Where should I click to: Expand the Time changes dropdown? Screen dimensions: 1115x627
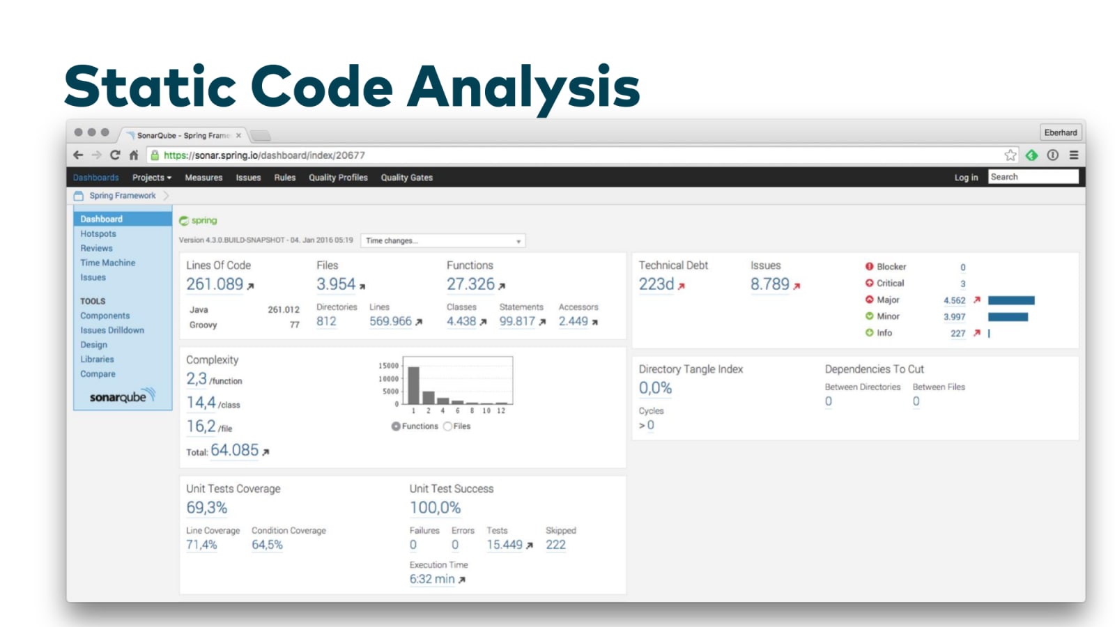[x=443, y=240]
